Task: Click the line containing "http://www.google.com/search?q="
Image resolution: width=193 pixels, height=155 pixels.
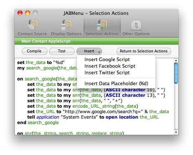Action: click(98, 112)
